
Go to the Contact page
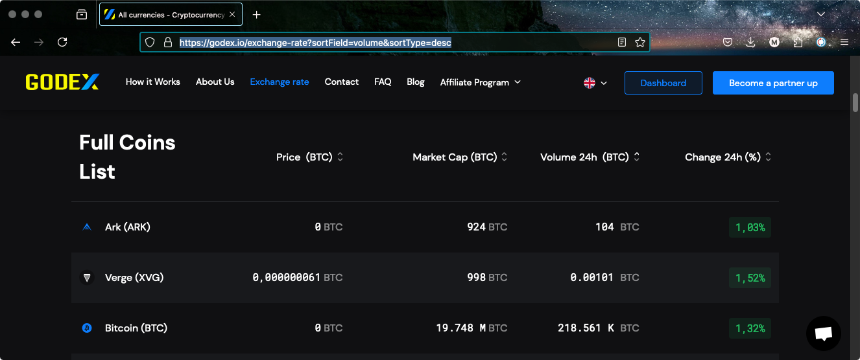342,82
